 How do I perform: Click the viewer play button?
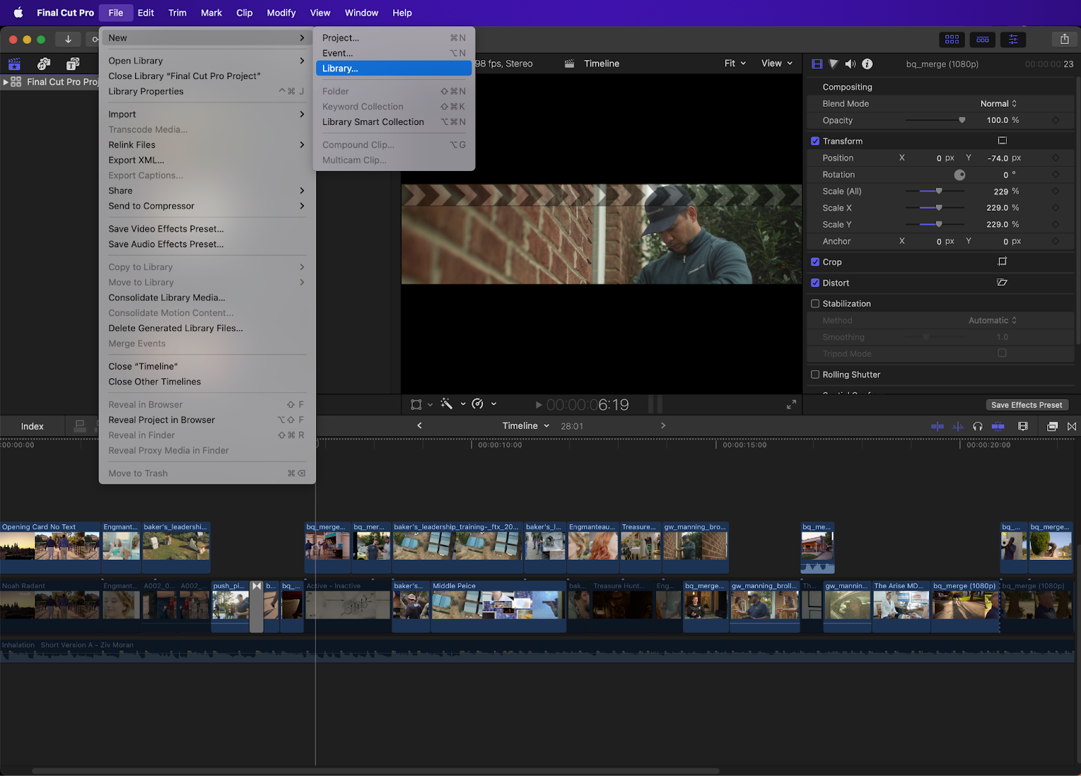click(x=538, y=405)
